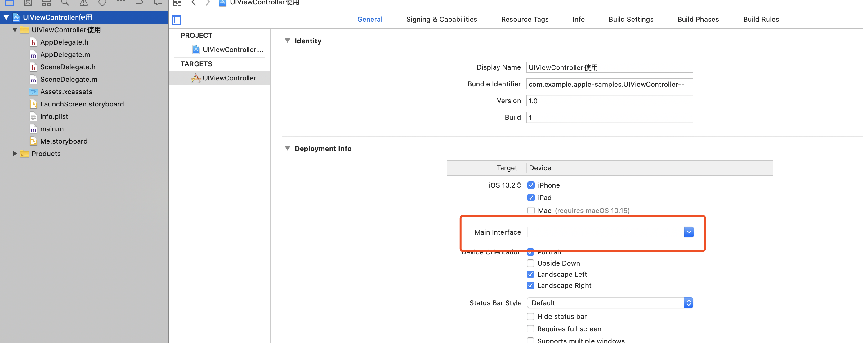Click the Main Interface text field
863x343 pixels.
[x=606, y=232]
